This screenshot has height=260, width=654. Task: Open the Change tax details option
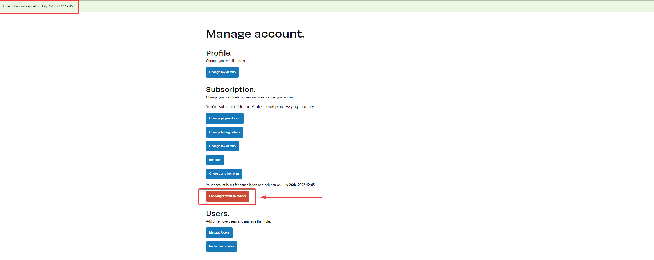coord(222,146)
